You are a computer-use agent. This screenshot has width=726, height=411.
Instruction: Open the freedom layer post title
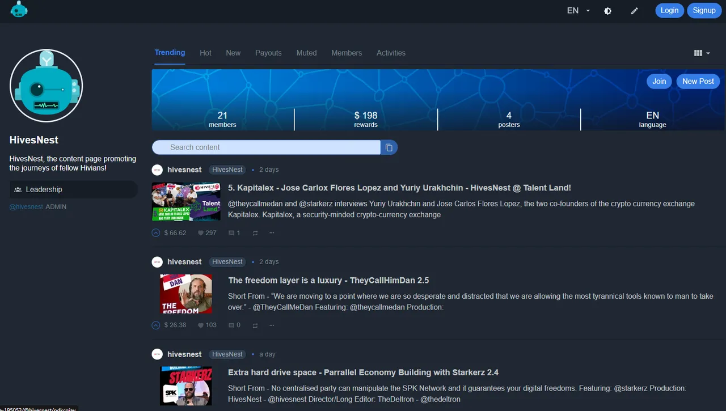click(x=328, y=280)
